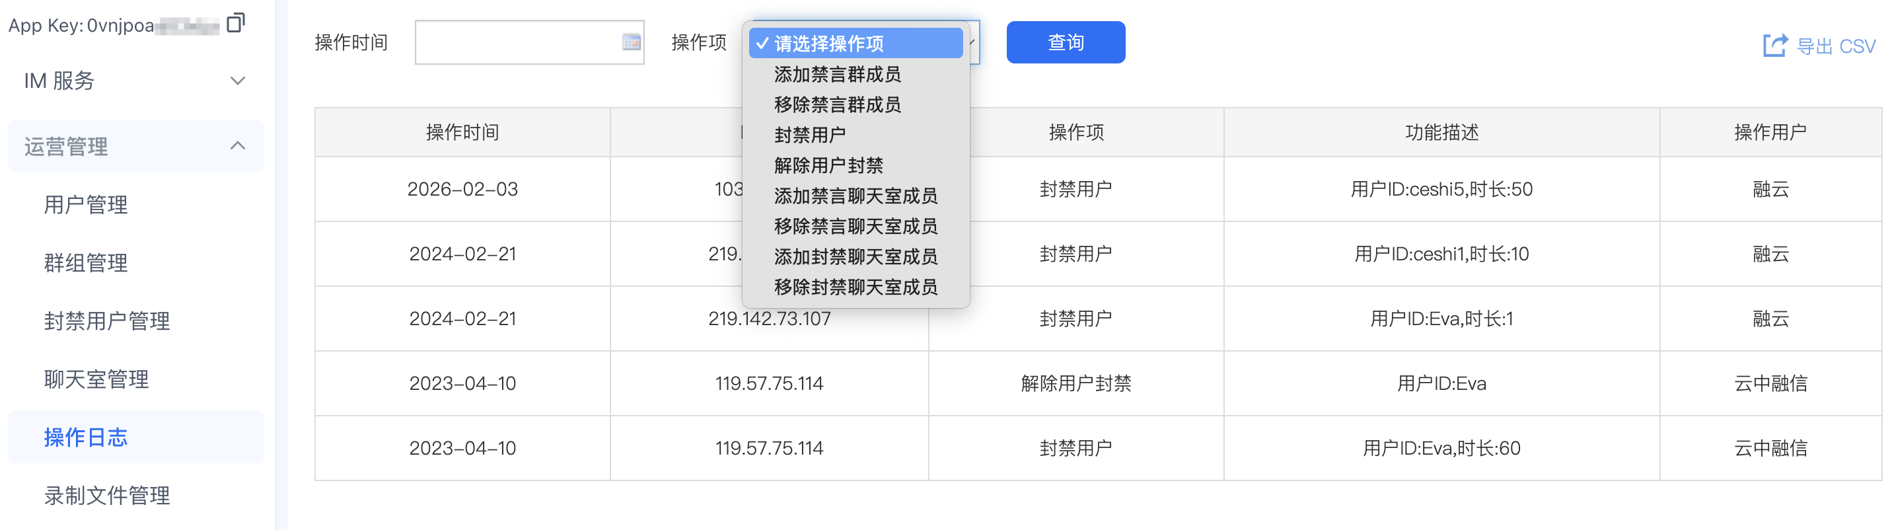
Task: Click the 导出 CSV link
Action: [x=1835, y=46]
